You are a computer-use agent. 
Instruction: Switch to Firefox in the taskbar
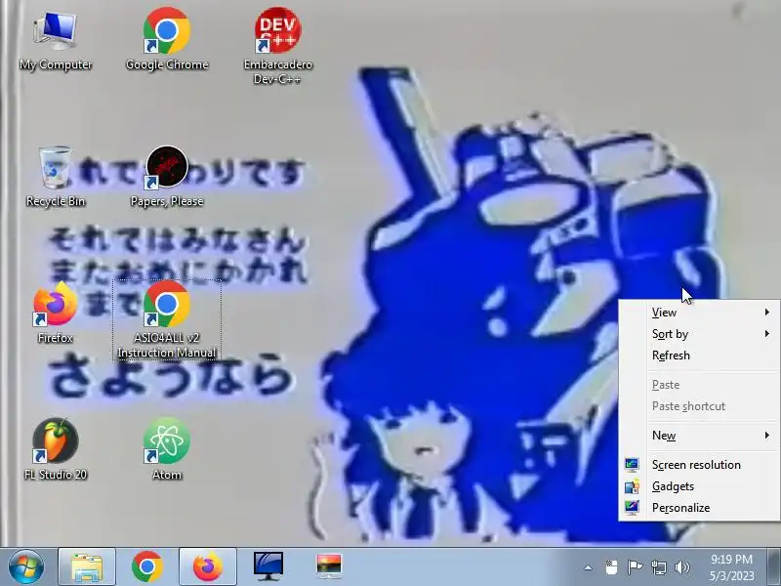(x=208, y=566)
